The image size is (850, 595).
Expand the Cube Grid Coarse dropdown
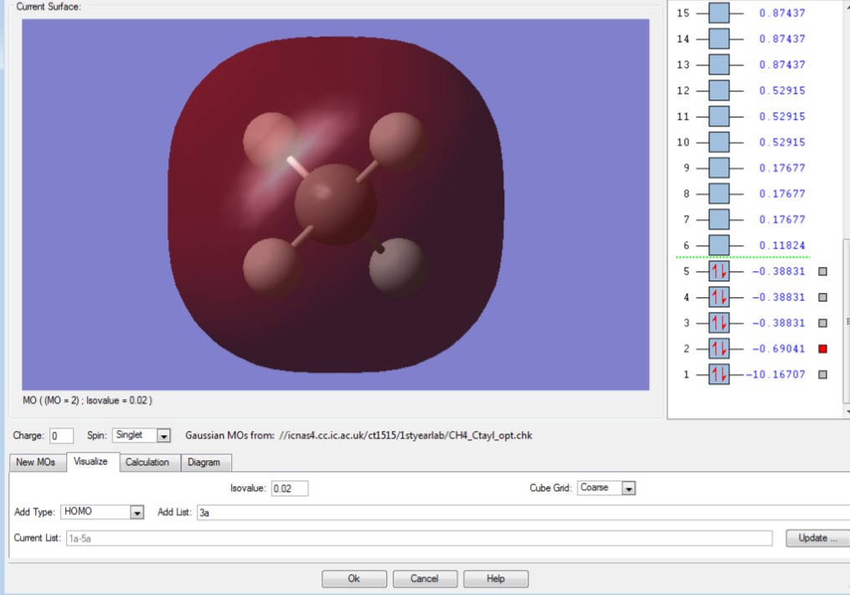[628, 488]
